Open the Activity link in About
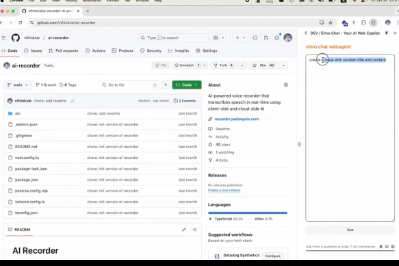This screenshot has height=266, width=399. click(222, 136)
